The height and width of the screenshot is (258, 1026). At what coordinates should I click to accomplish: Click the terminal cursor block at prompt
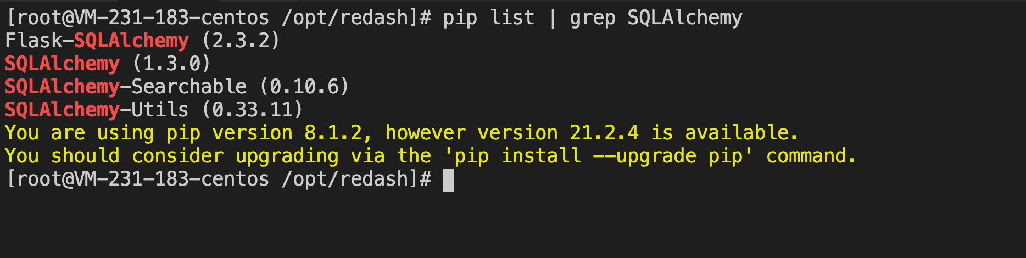click(448, 181)
